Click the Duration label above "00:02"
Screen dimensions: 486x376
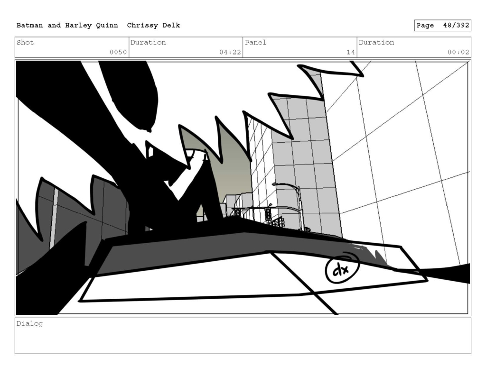[x=376, y=42]
